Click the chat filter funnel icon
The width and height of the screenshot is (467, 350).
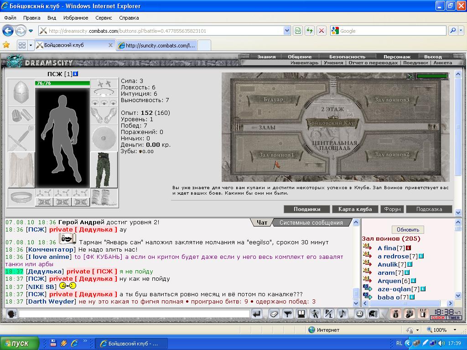point(287,314)
